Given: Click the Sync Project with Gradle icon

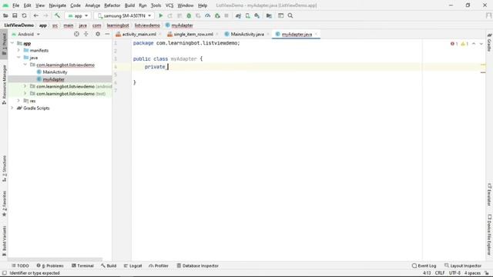Looking at the screenshot, I should [x=238, y=15].
